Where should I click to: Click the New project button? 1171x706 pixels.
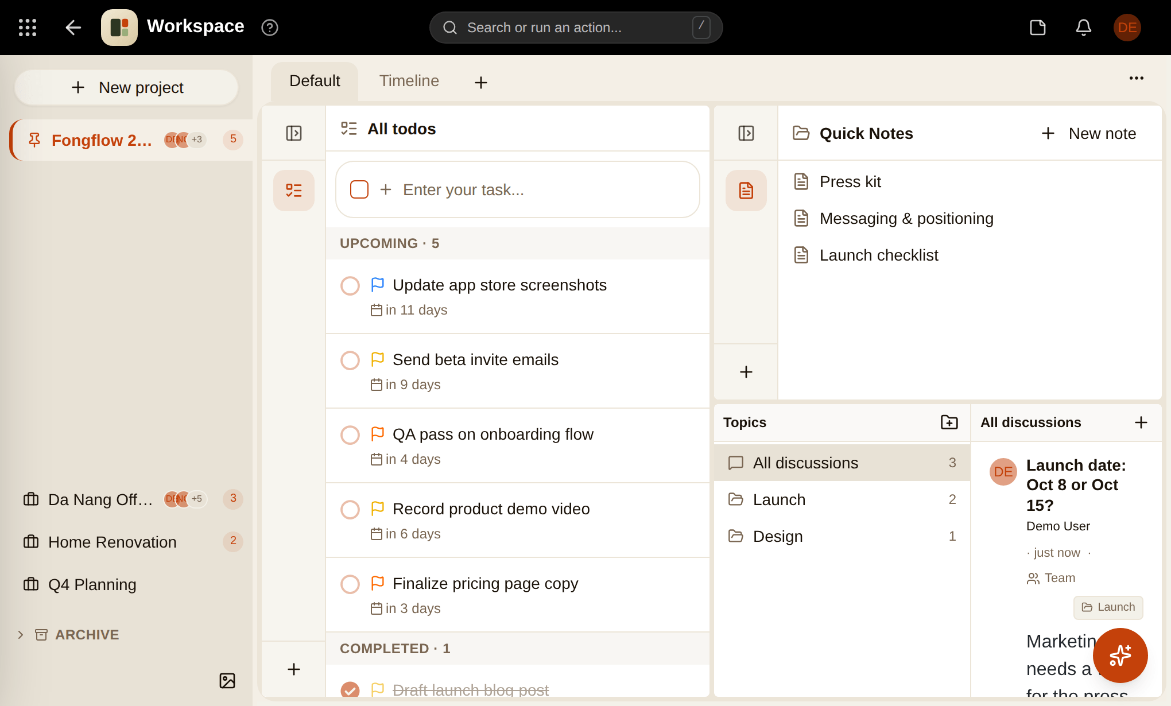126,87
